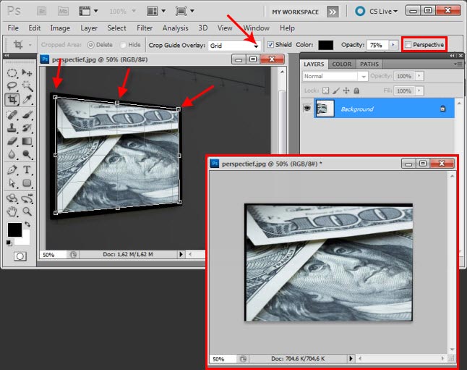
Task: Click the MY WORKSPACE button
Action: (x=295, y=12)
